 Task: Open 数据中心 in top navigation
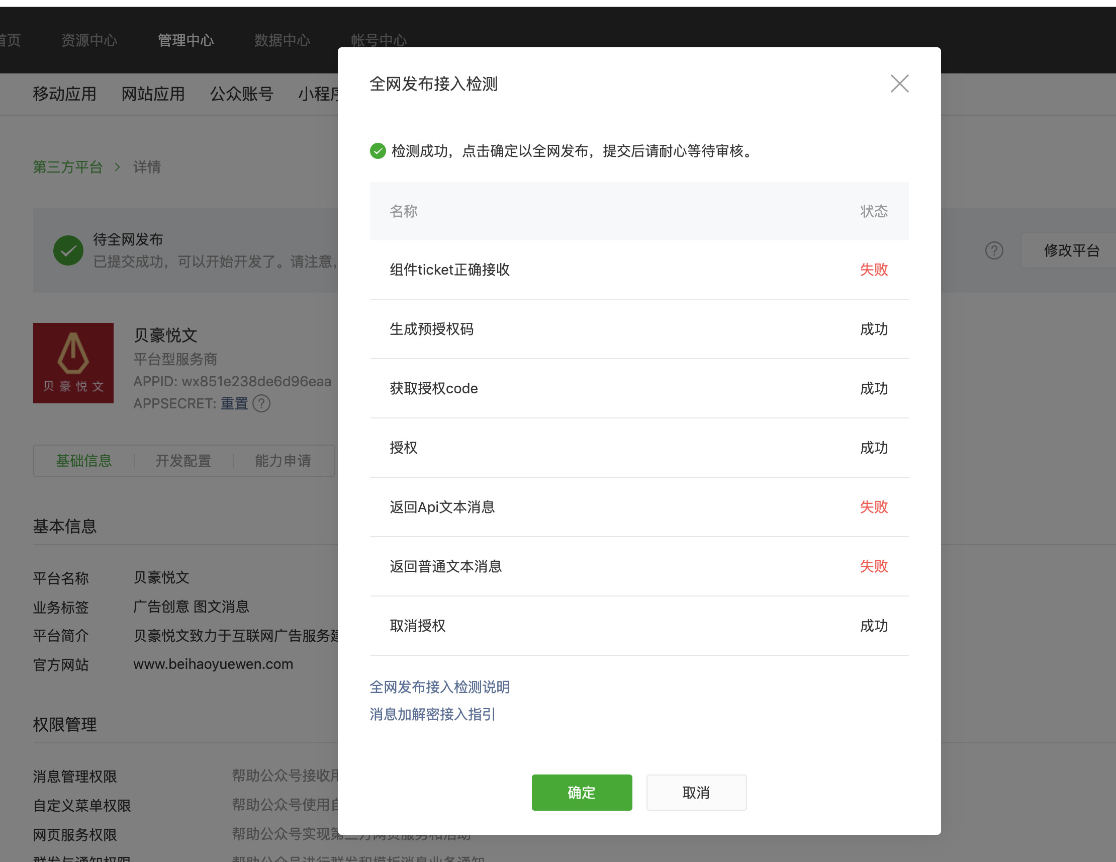tap(282, 40)
